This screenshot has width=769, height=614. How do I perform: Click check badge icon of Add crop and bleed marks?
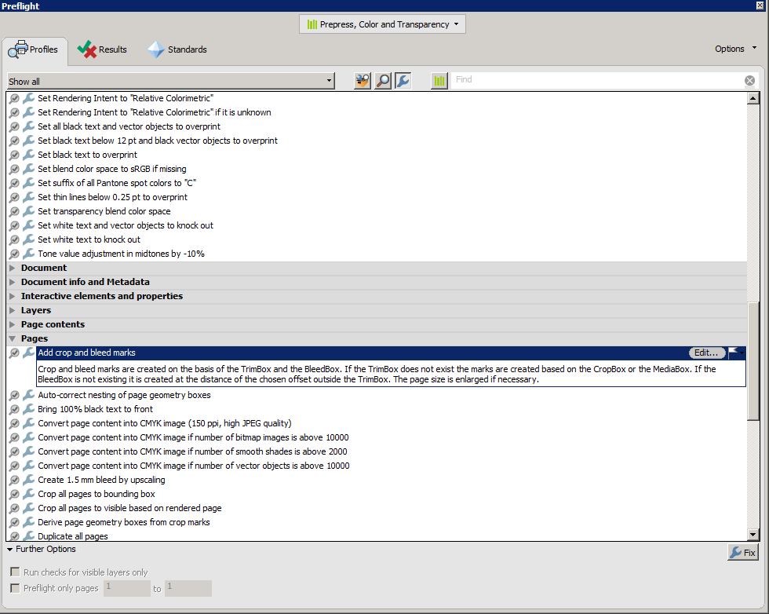point(15,353)
